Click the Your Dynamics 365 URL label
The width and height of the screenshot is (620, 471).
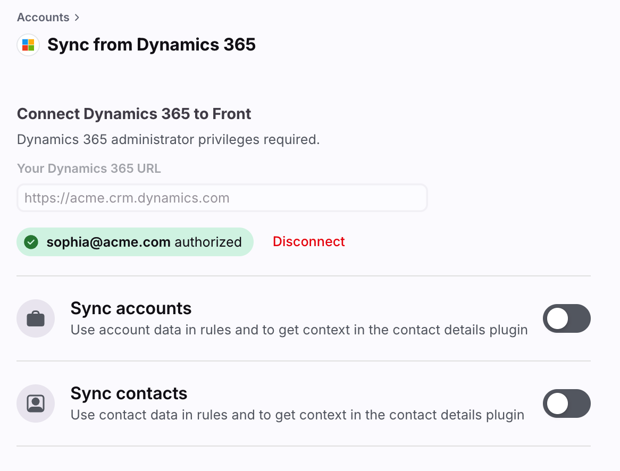click(x=89, y=169)
